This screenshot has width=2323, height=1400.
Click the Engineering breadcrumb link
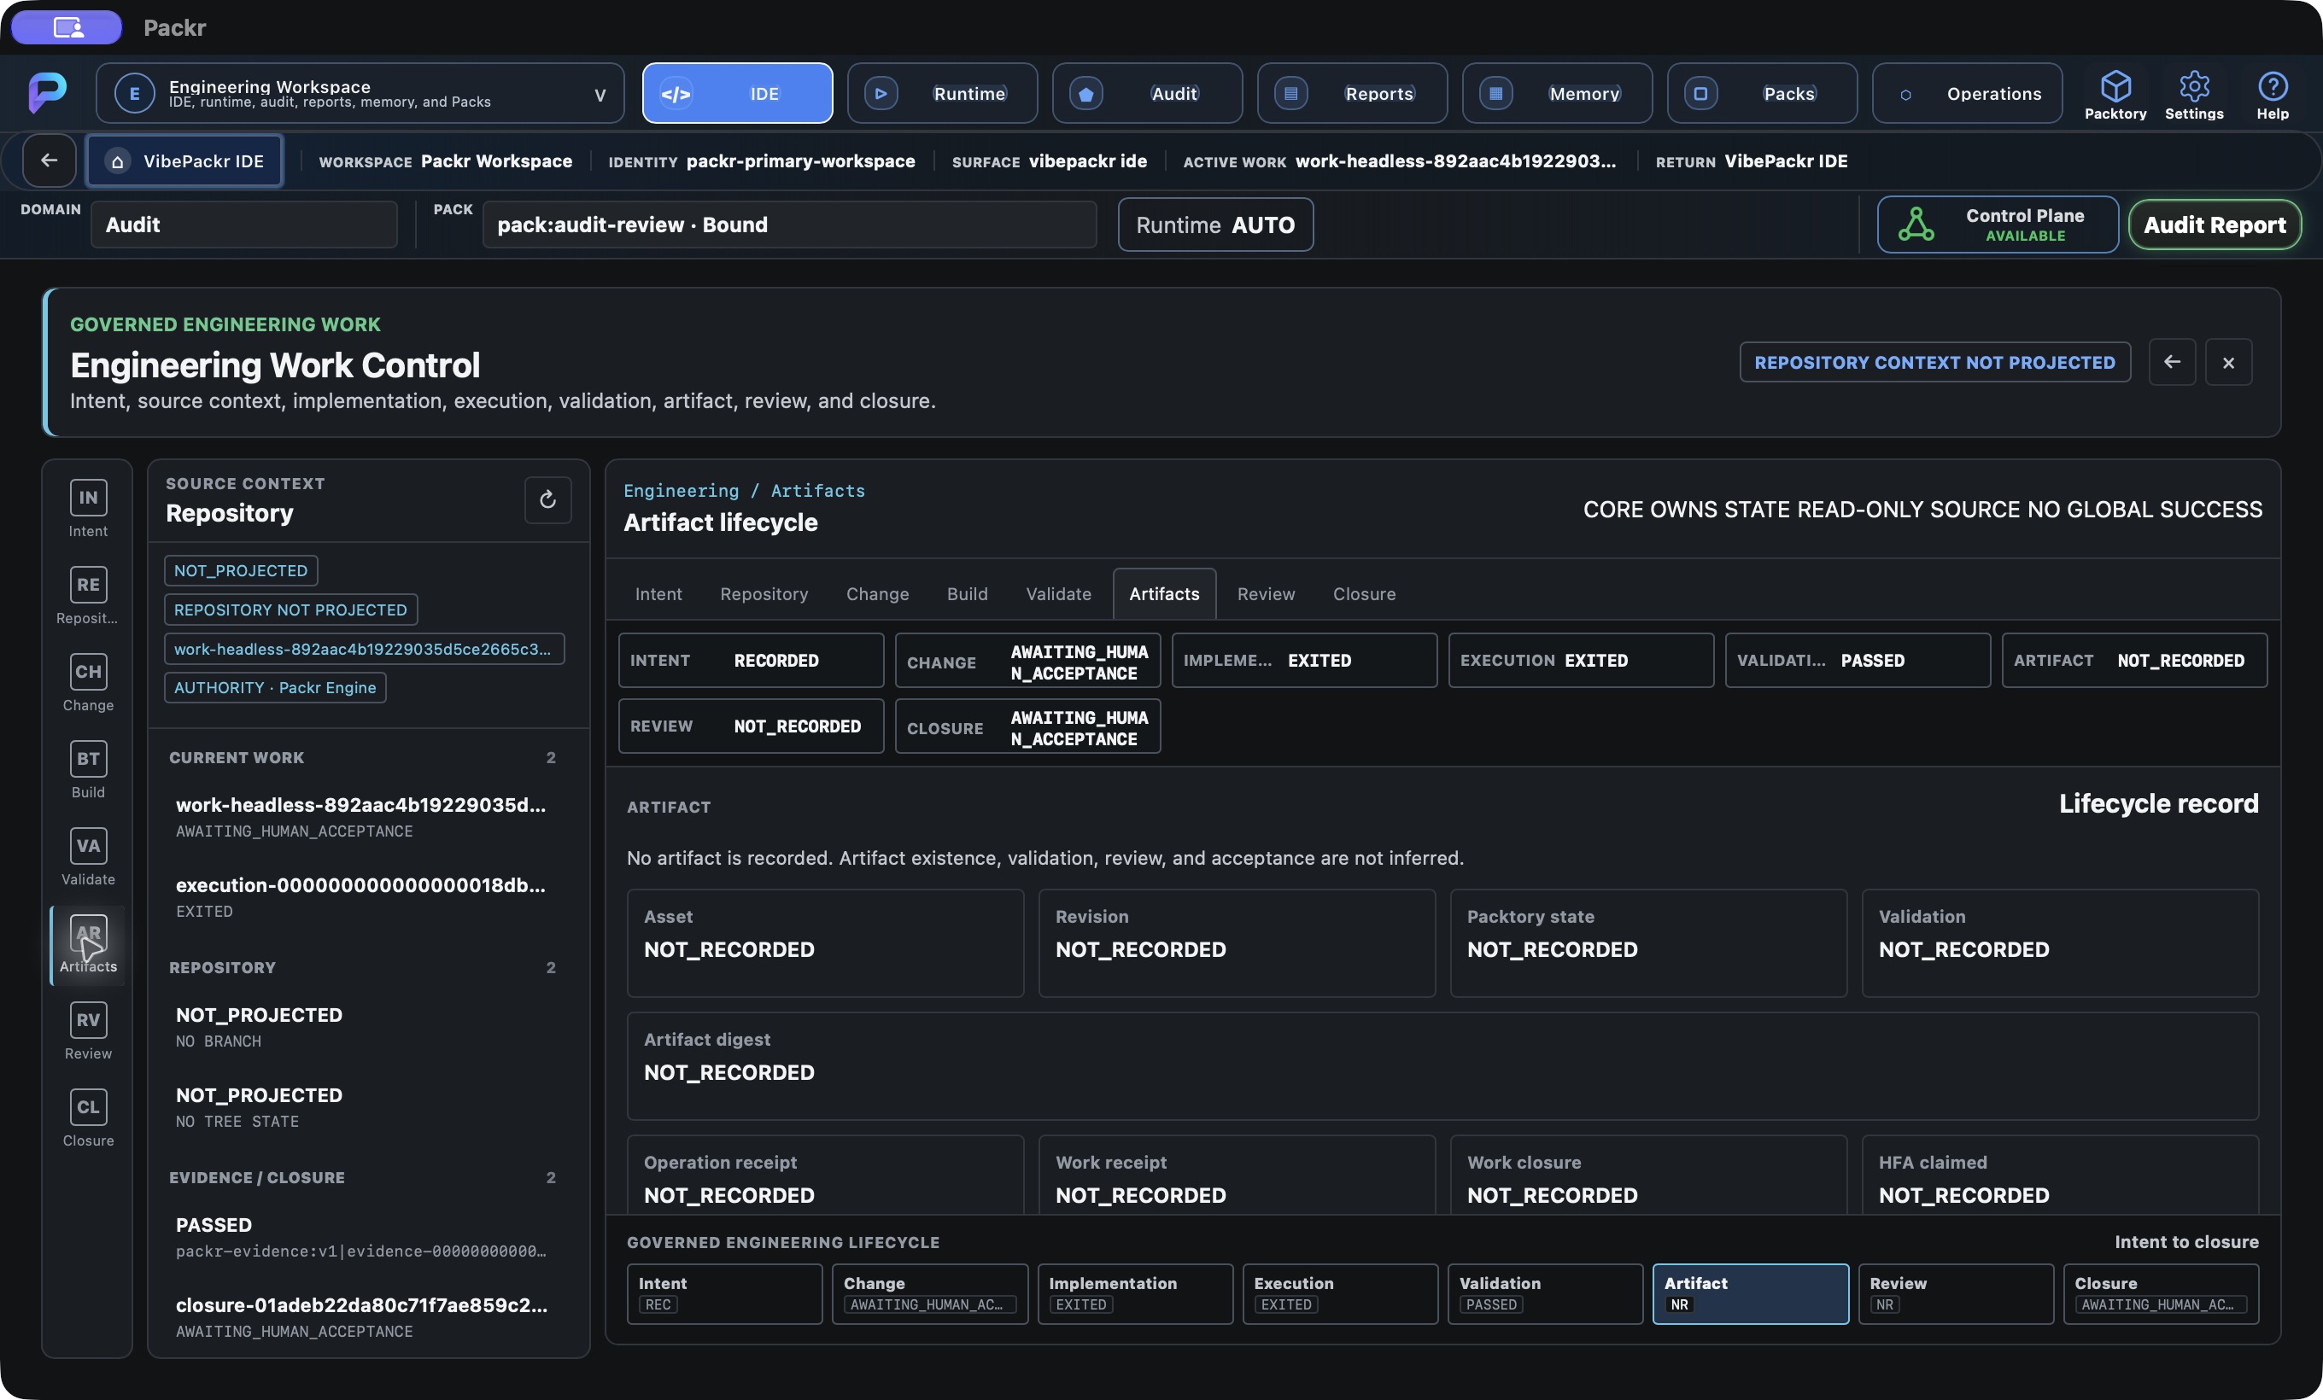coord(681,491)
